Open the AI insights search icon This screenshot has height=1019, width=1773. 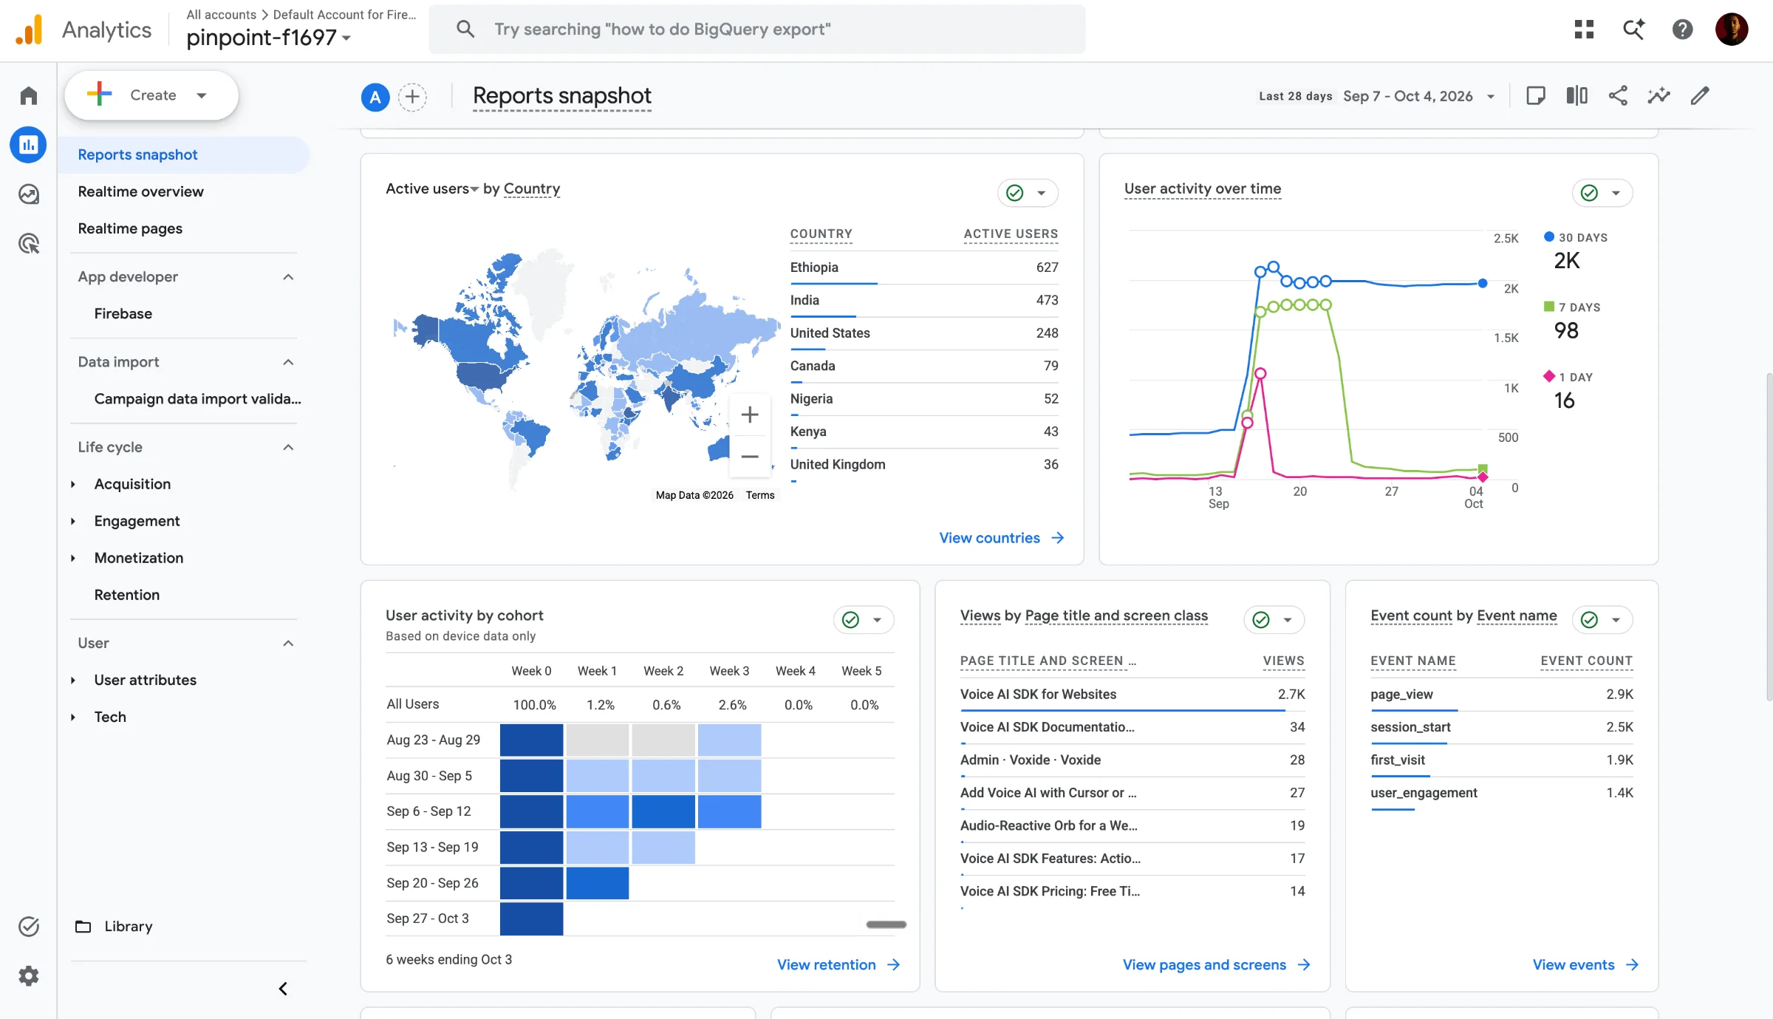tap(1633, 30)
